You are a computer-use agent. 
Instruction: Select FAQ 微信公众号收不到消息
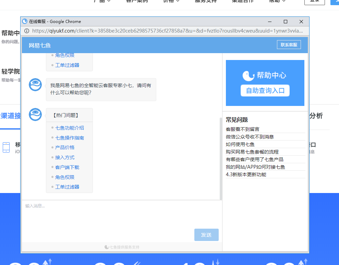(x=250, y=137)
